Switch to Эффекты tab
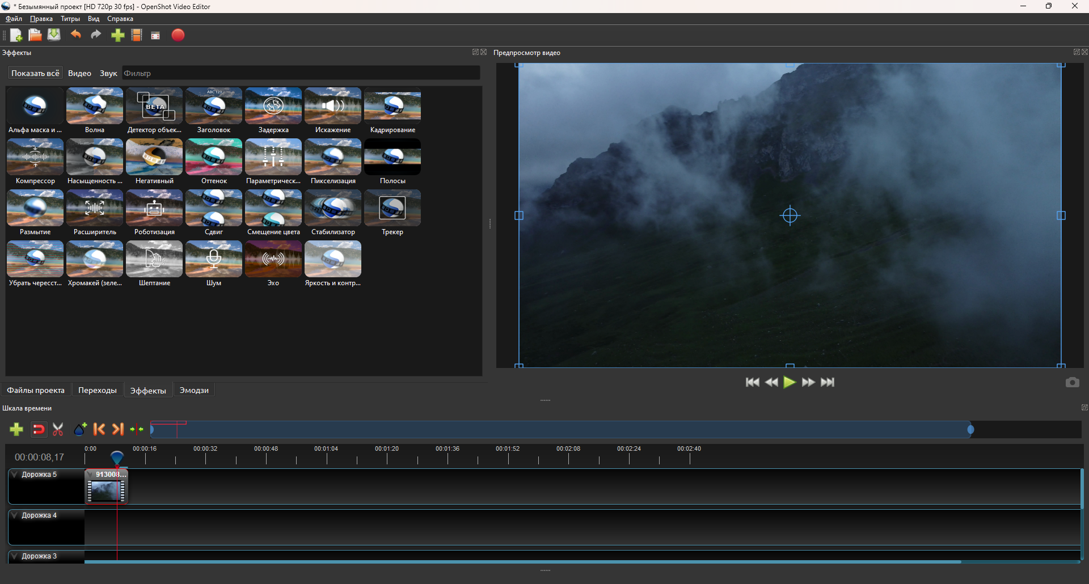Viewport: 1089px width, 584px height. click(x=148, y=390)
